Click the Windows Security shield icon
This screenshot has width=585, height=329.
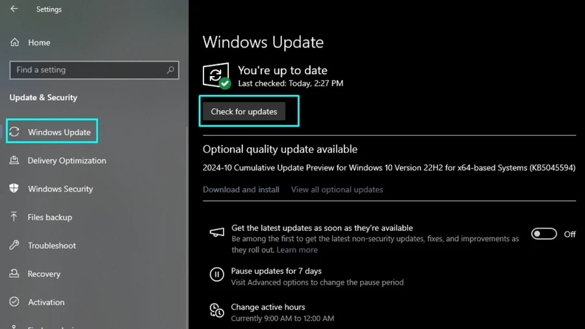[14, 189]
